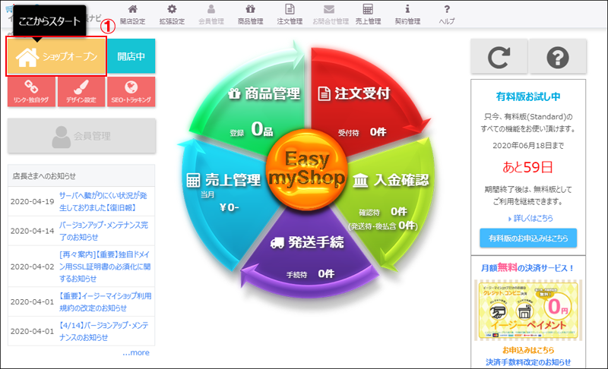Click the orange Easy myShop center orb
This screenshot has height=369, width=608.
tap(306, 169)
